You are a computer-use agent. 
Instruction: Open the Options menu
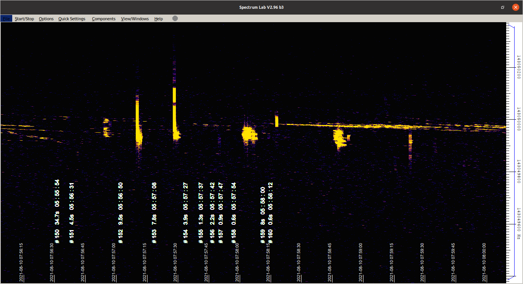click(46, 19)
